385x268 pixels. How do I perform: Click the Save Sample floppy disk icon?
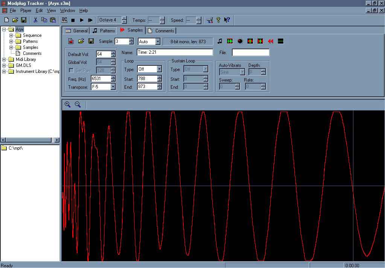91,41
